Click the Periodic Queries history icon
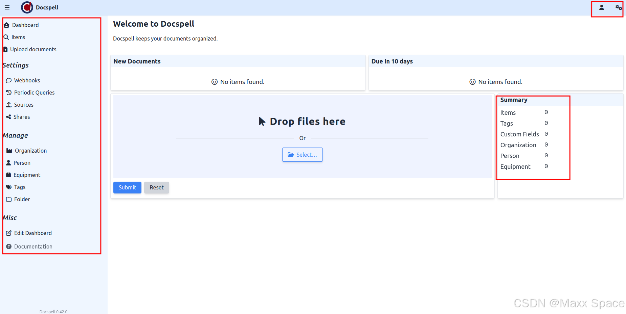This screenshot has height=314, width=626. (9, 93)
